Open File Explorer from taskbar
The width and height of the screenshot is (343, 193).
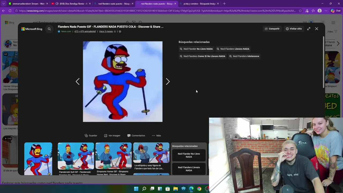pos(176,189)
